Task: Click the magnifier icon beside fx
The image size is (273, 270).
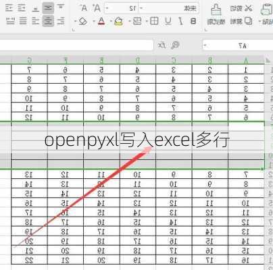Action: pos(175,45)
